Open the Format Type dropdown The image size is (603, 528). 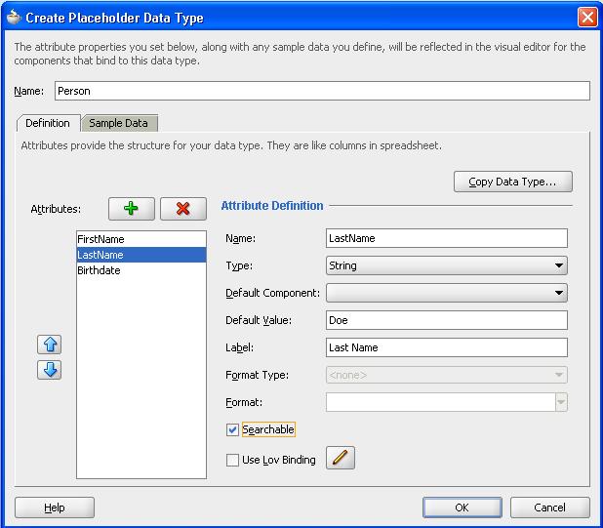tap(447, 375)
